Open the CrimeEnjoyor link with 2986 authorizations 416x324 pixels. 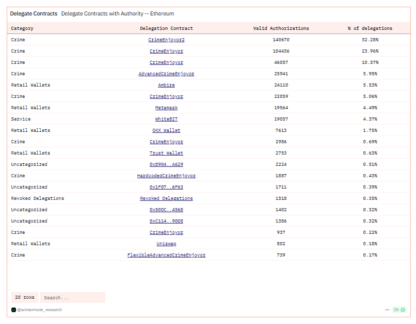[166, 142]
